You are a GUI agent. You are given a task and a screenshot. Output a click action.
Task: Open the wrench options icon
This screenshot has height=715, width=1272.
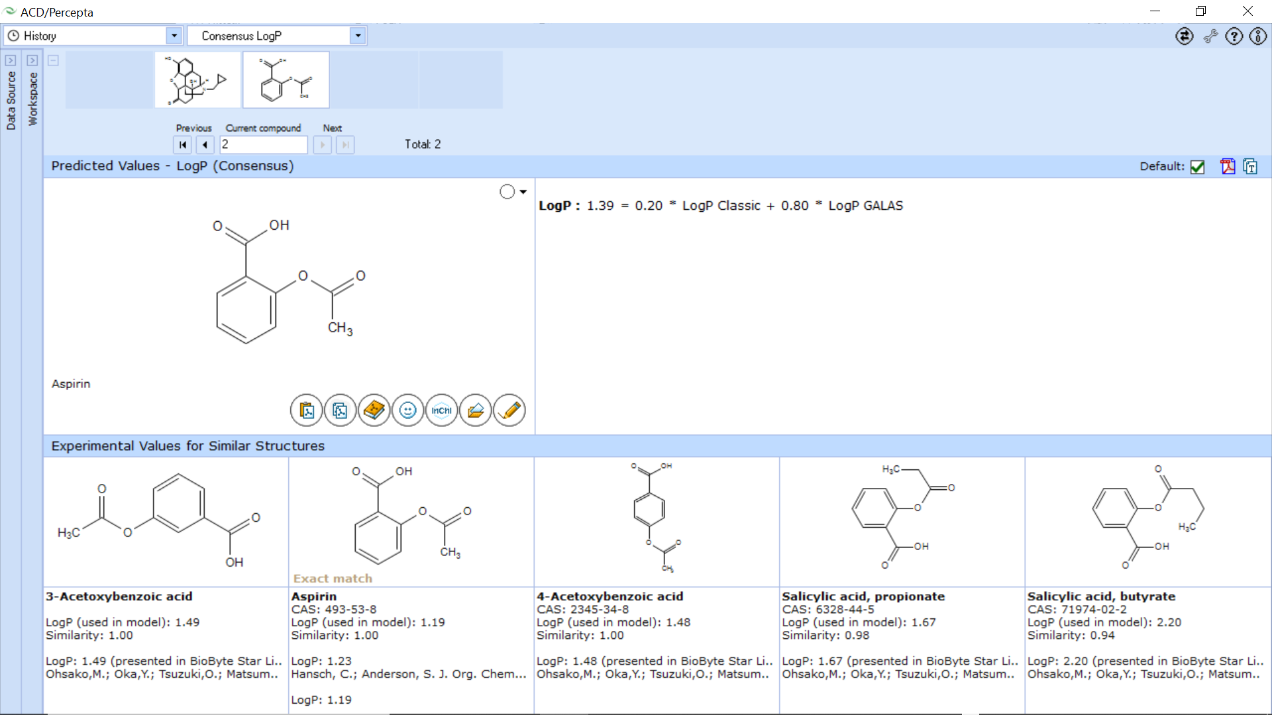[1210, 36]
